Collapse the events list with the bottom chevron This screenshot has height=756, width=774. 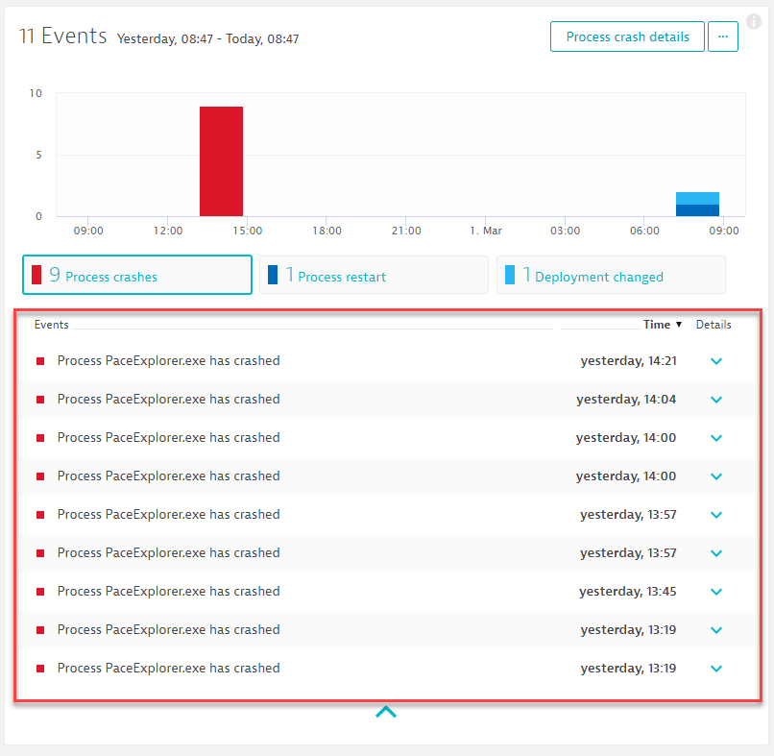tap(386, 711)
